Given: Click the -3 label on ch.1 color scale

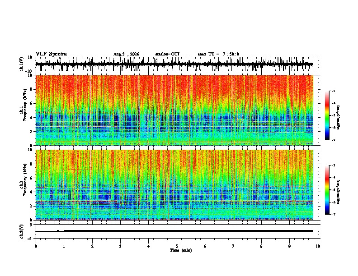Looking at the screenshot, I should (333, 91).
